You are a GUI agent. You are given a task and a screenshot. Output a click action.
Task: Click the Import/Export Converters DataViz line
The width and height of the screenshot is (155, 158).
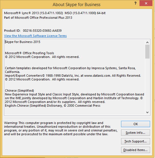click(73, 76)
